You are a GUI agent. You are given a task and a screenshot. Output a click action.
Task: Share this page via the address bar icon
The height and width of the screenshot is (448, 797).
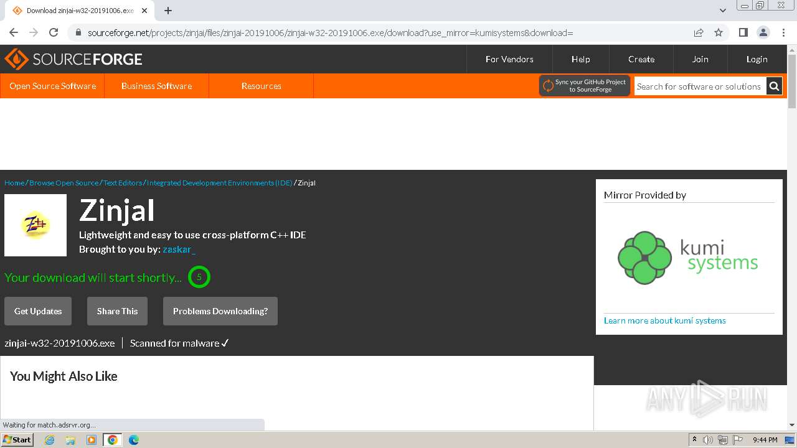pos(699,32)
